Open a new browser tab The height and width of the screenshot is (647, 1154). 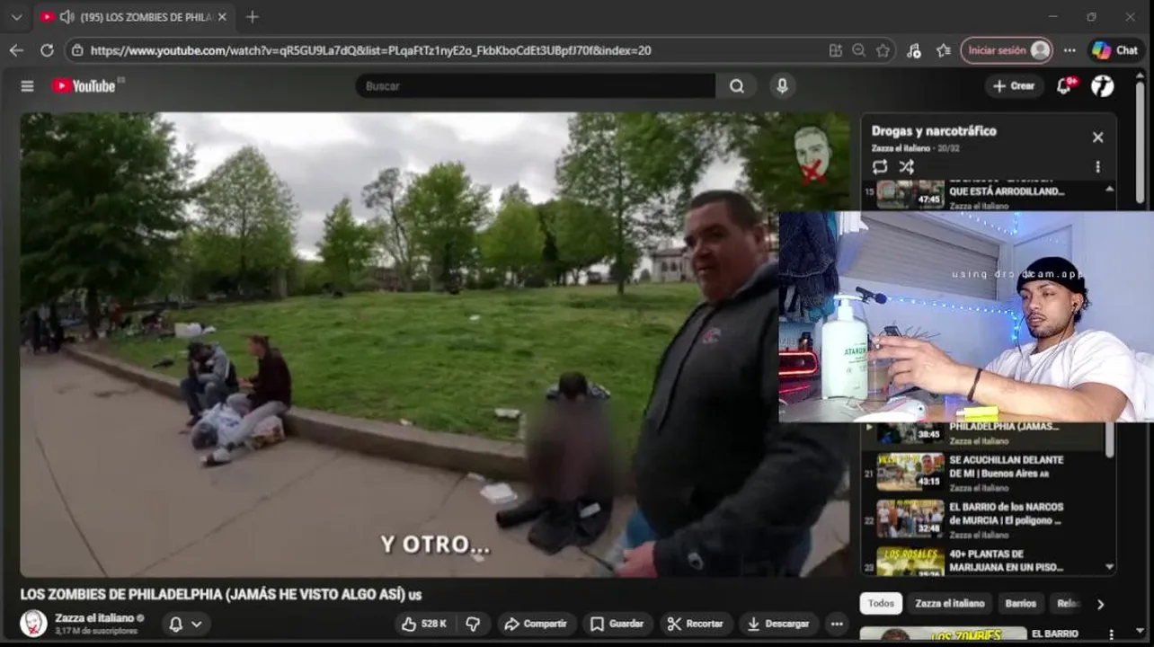[x=253, y=17]
